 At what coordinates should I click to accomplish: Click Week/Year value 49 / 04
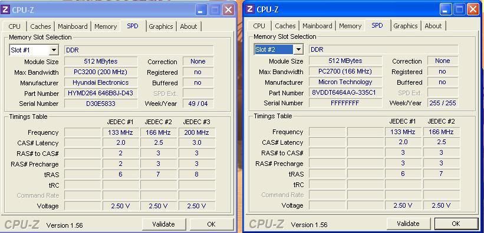click(198, 104)
